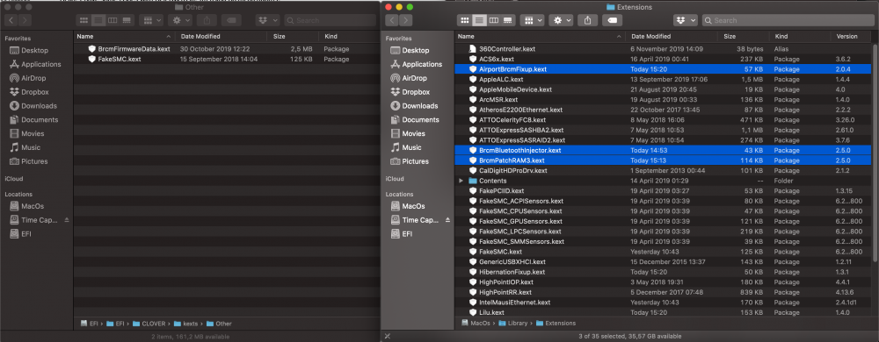Switch Other window to icon view
Viewport: 879px width, 342px height.
pos(84,20)
